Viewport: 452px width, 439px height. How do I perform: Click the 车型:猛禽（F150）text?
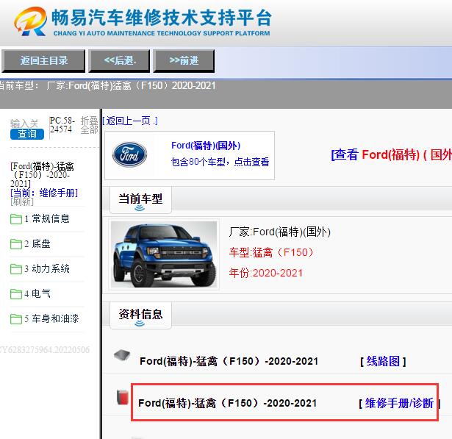pyautogui.click(x=271, y=252)
